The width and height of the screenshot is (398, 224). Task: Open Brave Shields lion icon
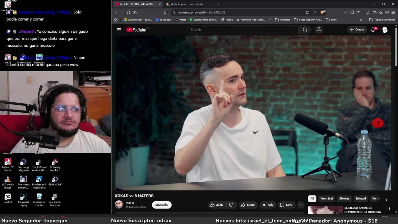[x=323, y=12]
